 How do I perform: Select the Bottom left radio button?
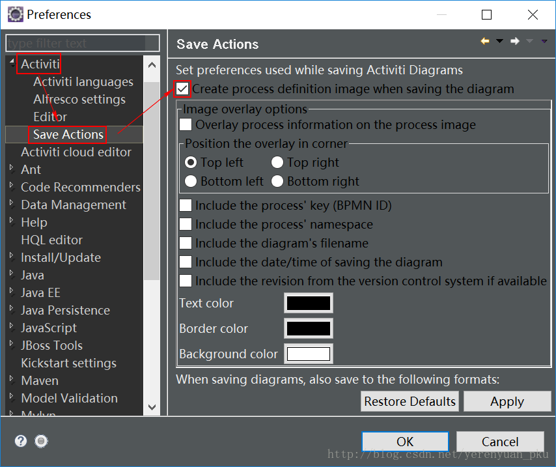(x=191, y=181)
